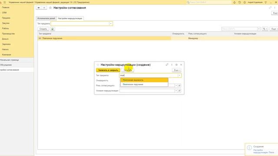
Task: Open the Настройки маршрутизации link in notification
Action: [264, 151]
